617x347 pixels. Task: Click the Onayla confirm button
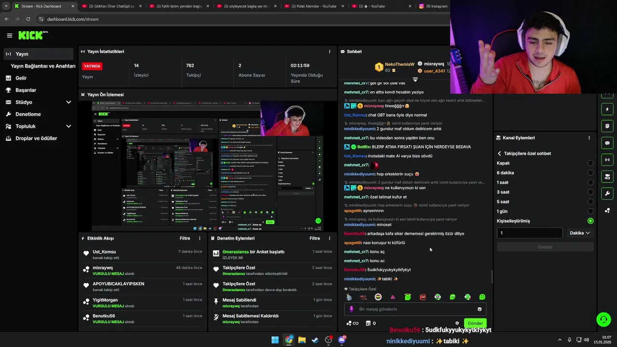545,247
